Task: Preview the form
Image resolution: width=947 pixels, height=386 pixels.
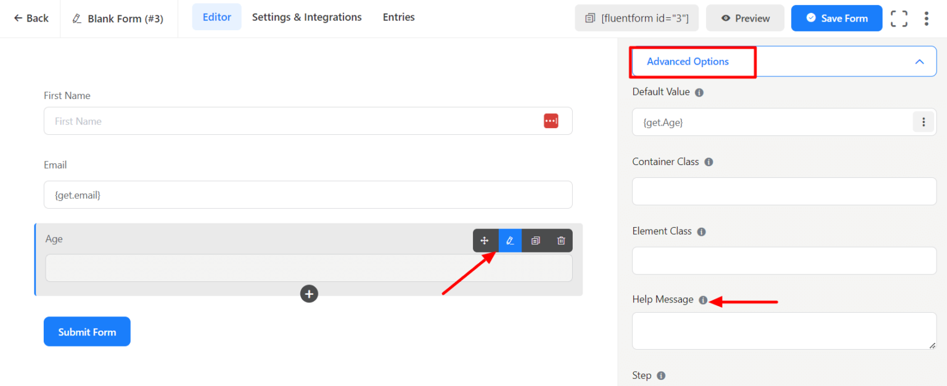Action: tap(745, 18)
